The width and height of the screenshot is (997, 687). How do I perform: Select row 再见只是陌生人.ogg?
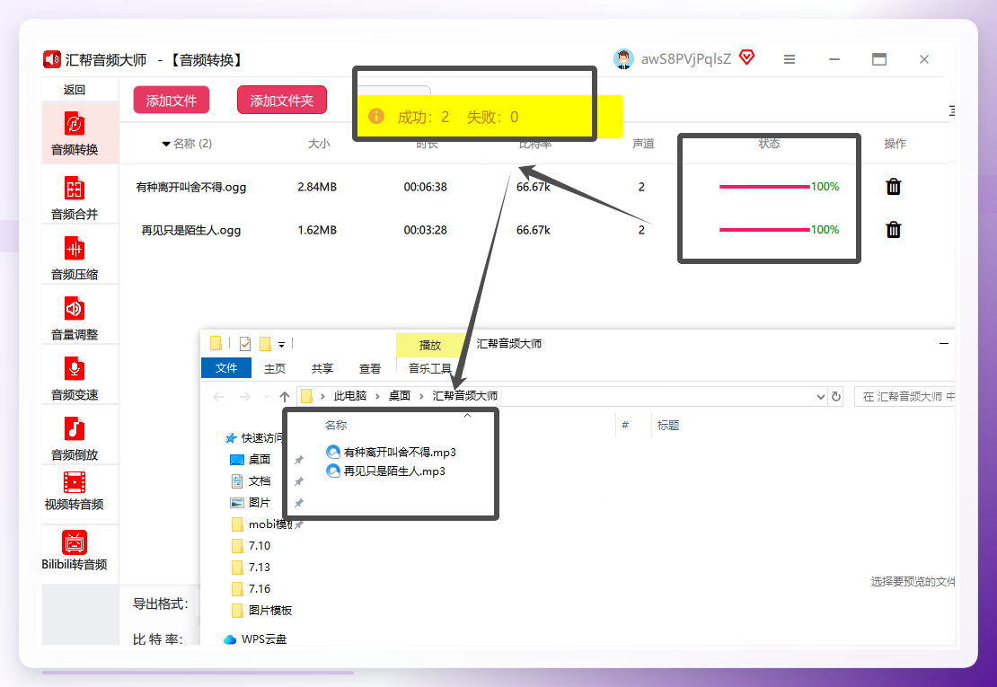click(x=534, y=229)
